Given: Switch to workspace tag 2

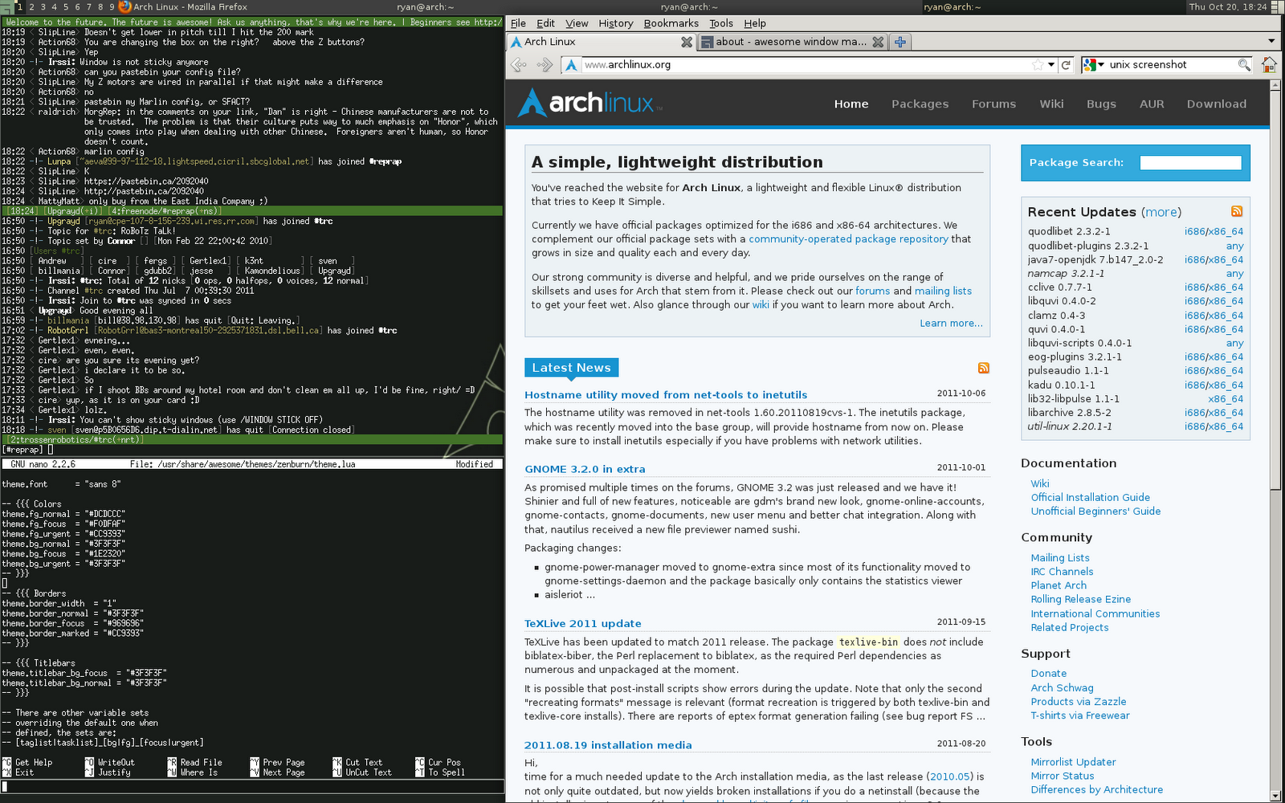Looking at the screenshot, I should (x=31, y=6).
